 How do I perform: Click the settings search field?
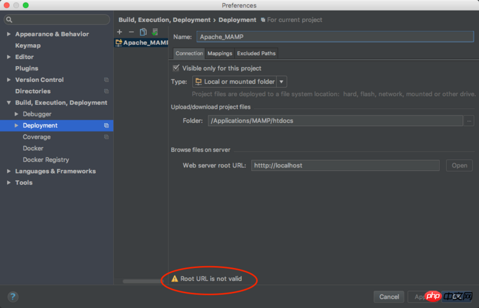[x=57, y=20]
